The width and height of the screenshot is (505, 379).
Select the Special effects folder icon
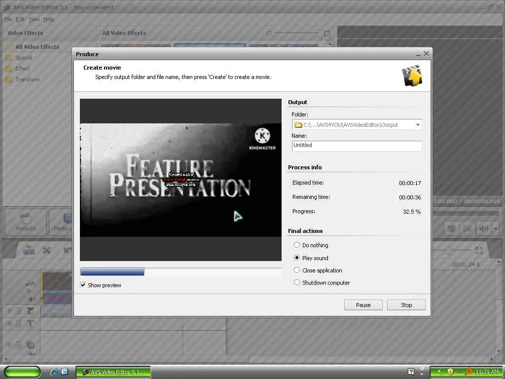[x=9, y=58]
